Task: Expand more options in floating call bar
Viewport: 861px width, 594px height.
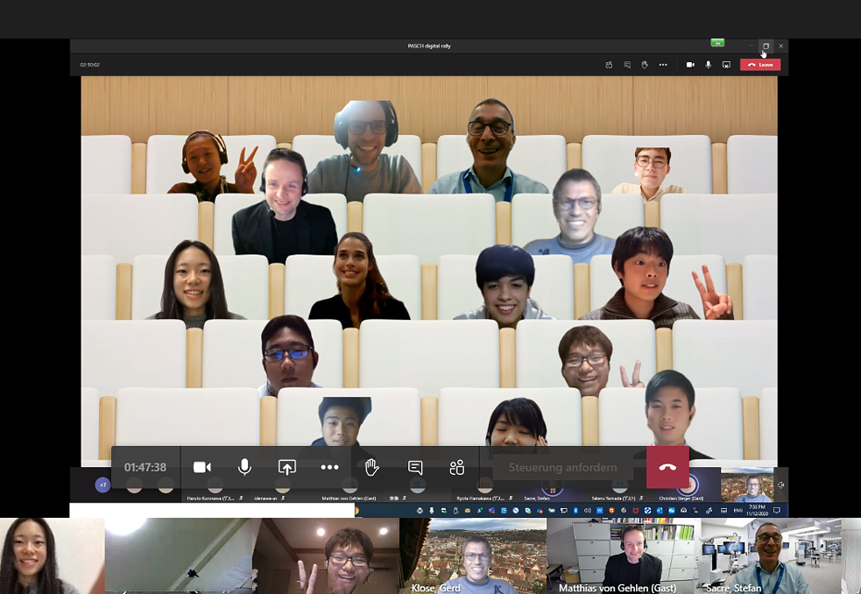Action: coord(329,468)
